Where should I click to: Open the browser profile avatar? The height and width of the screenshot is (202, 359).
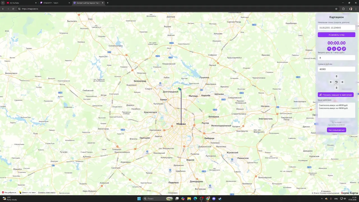351,9
